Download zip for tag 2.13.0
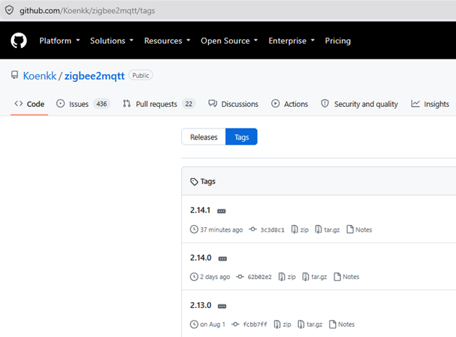The width and height of the screenshot is (456, 337). (x=282, y=325)
